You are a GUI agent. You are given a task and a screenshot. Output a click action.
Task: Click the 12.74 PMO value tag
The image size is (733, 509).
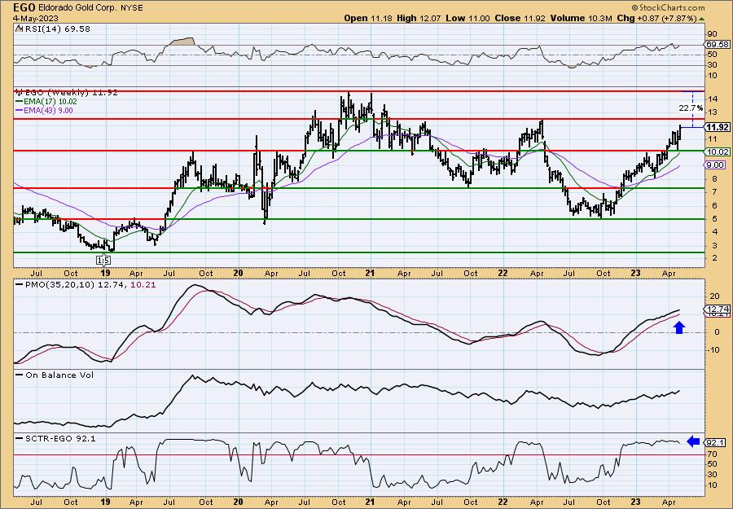718,309
